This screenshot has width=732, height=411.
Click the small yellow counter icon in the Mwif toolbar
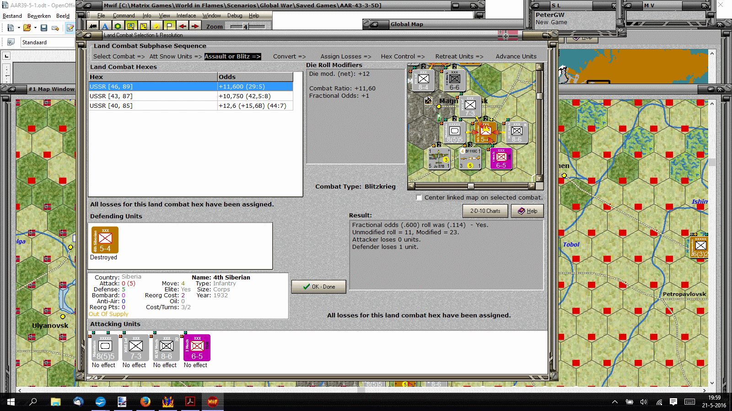click(x=144, y=26)
